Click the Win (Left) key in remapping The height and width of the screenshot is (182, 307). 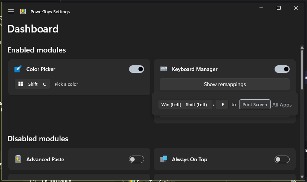[171, 105]
